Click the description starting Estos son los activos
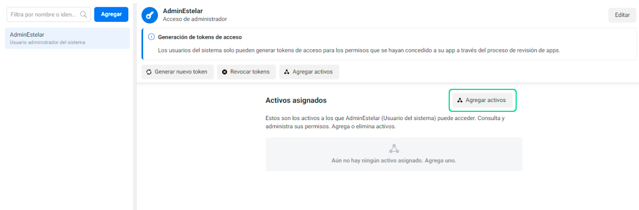 [384, 122]
